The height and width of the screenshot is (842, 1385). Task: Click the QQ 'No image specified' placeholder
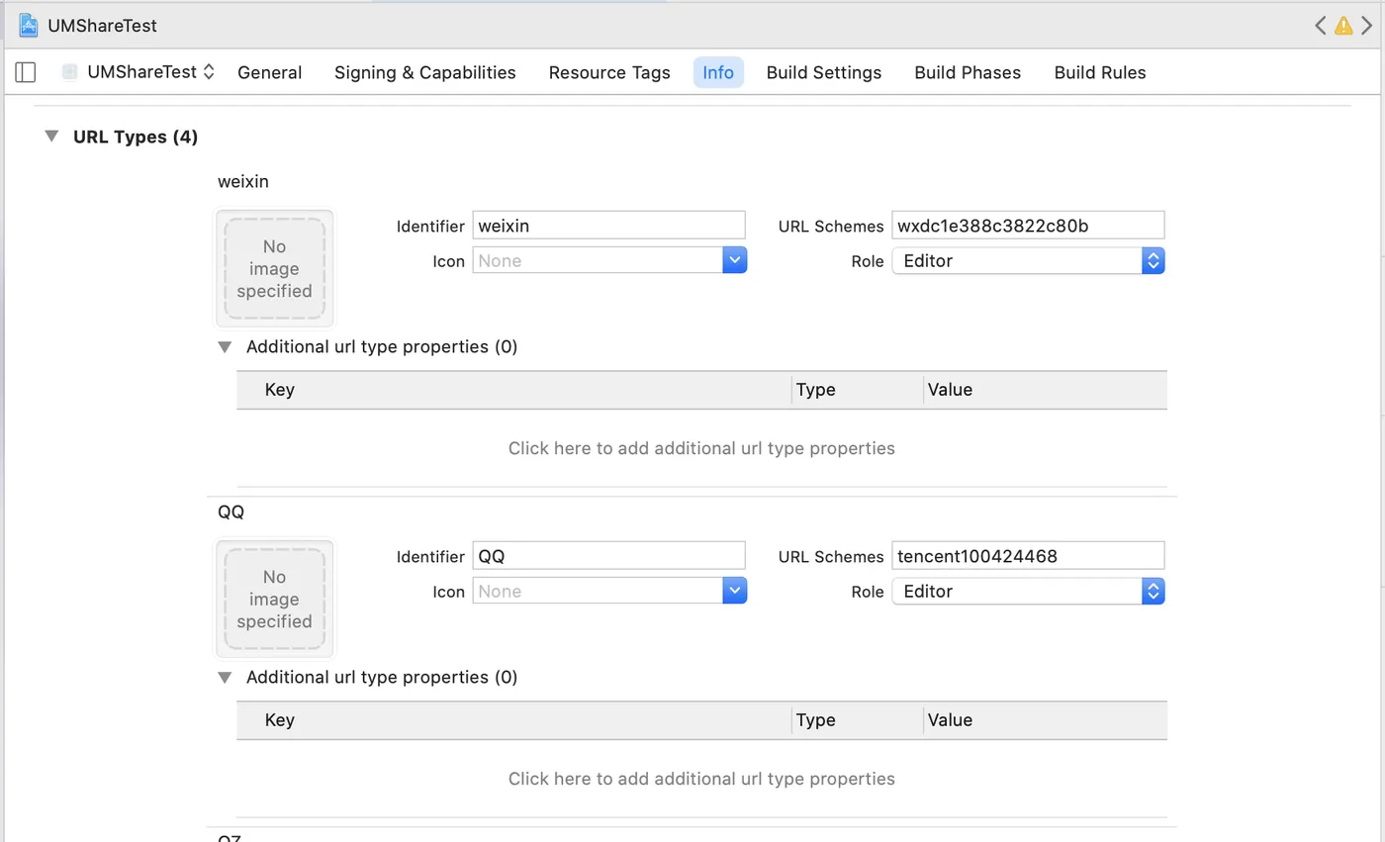point(274,599)
